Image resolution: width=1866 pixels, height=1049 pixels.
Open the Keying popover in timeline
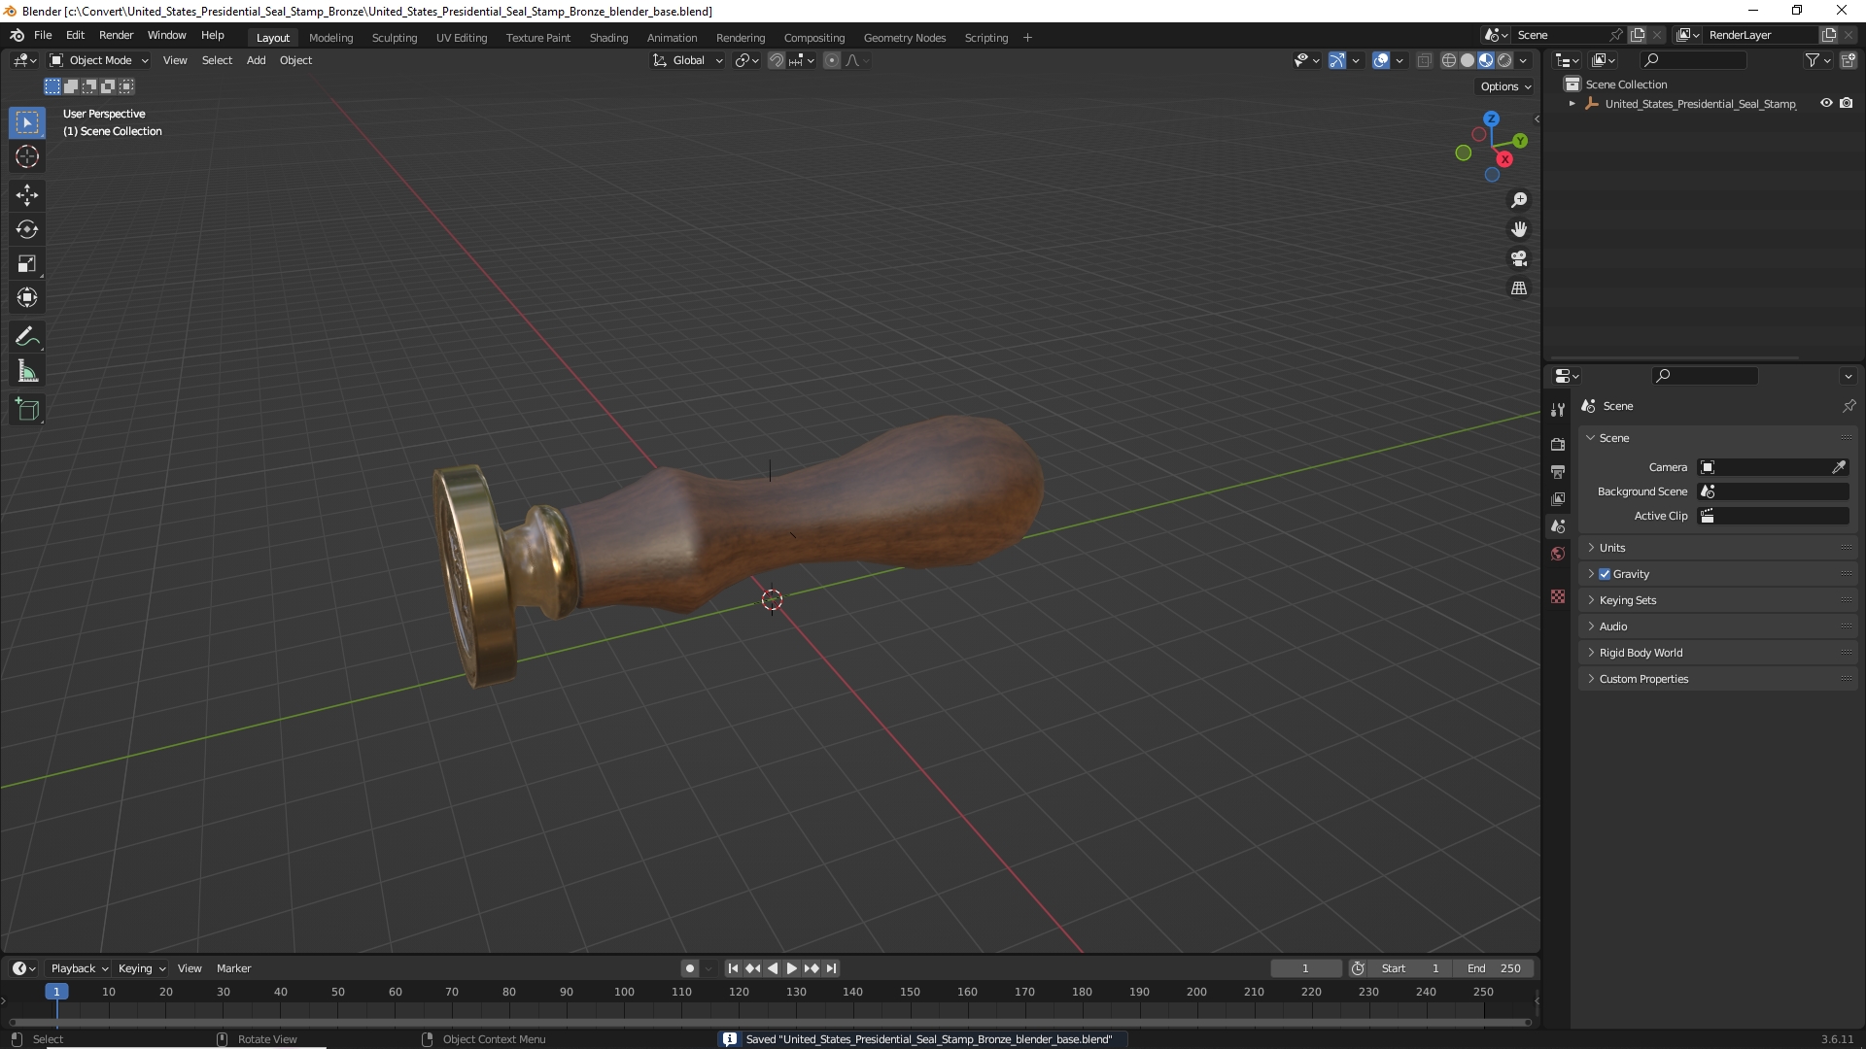point(142,968)
